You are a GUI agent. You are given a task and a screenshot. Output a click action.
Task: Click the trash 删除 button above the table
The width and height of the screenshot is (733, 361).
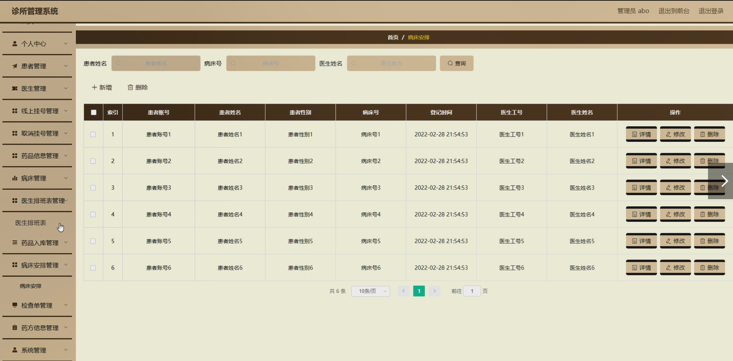click(138, 87)
